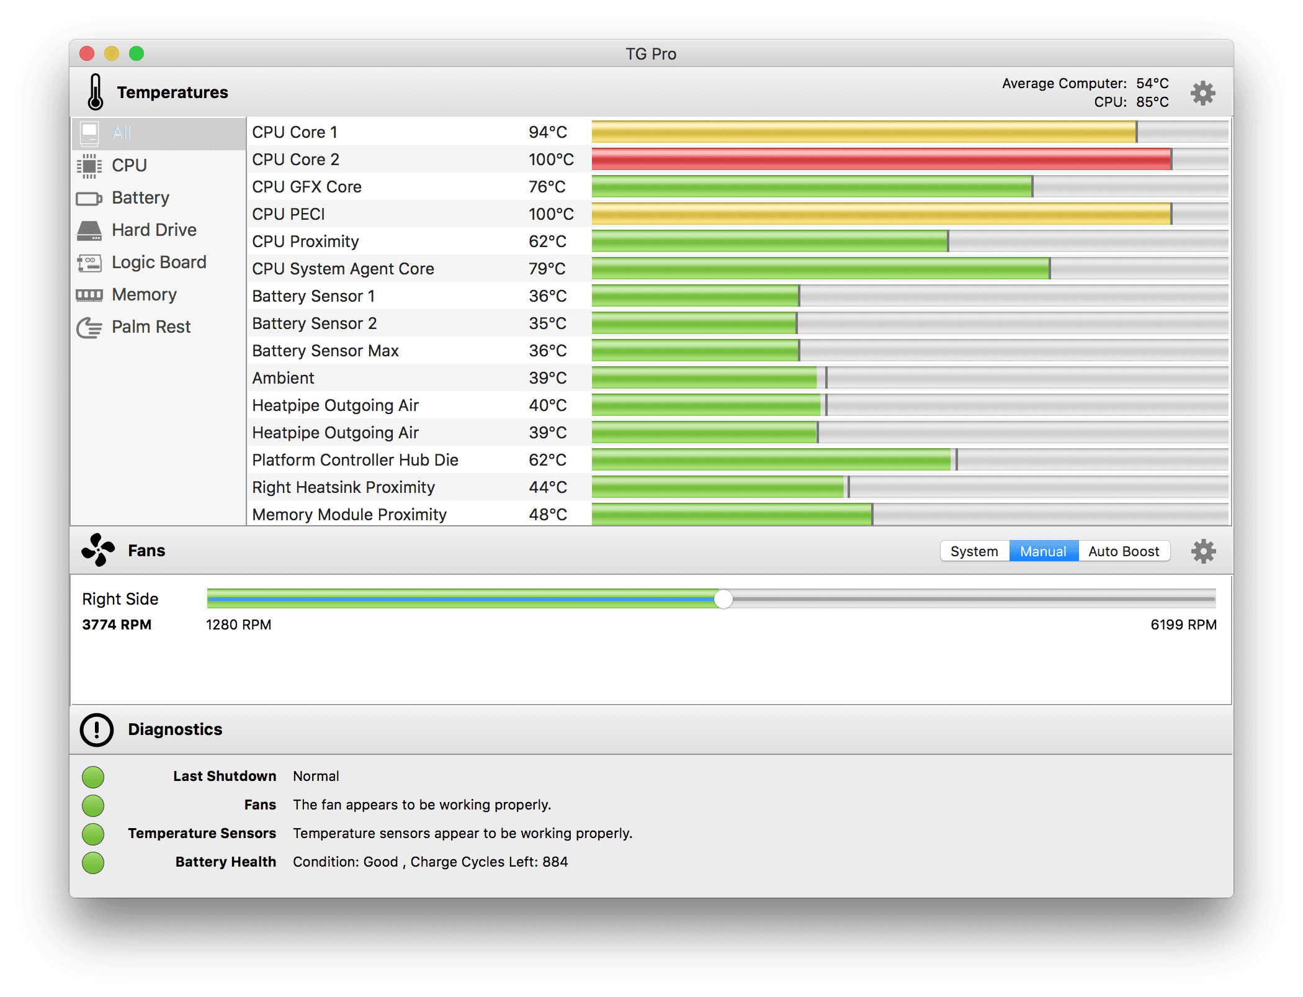Click the fan blades icon
The height and width of the screenshot is (997, 1303).
point(98,550)
